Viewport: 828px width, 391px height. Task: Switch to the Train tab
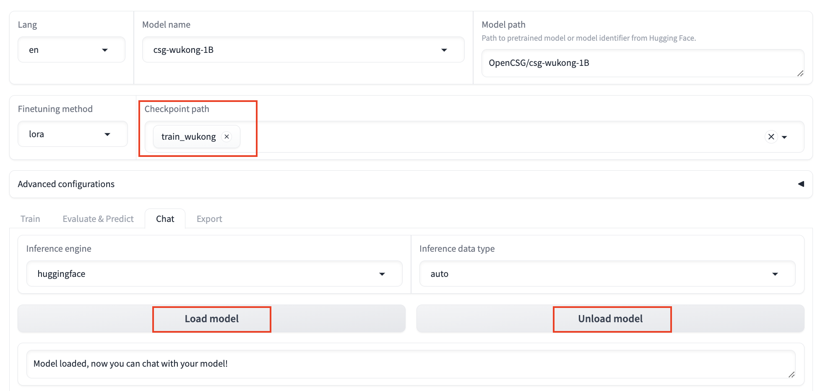pyautogui.click(x=30, y=219)
